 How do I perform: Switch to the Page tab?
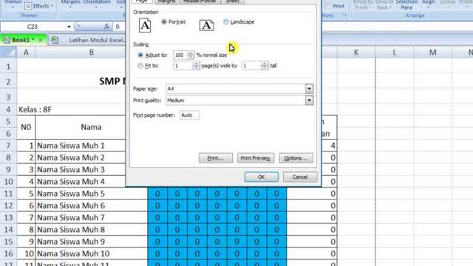[x=142, y=1]
